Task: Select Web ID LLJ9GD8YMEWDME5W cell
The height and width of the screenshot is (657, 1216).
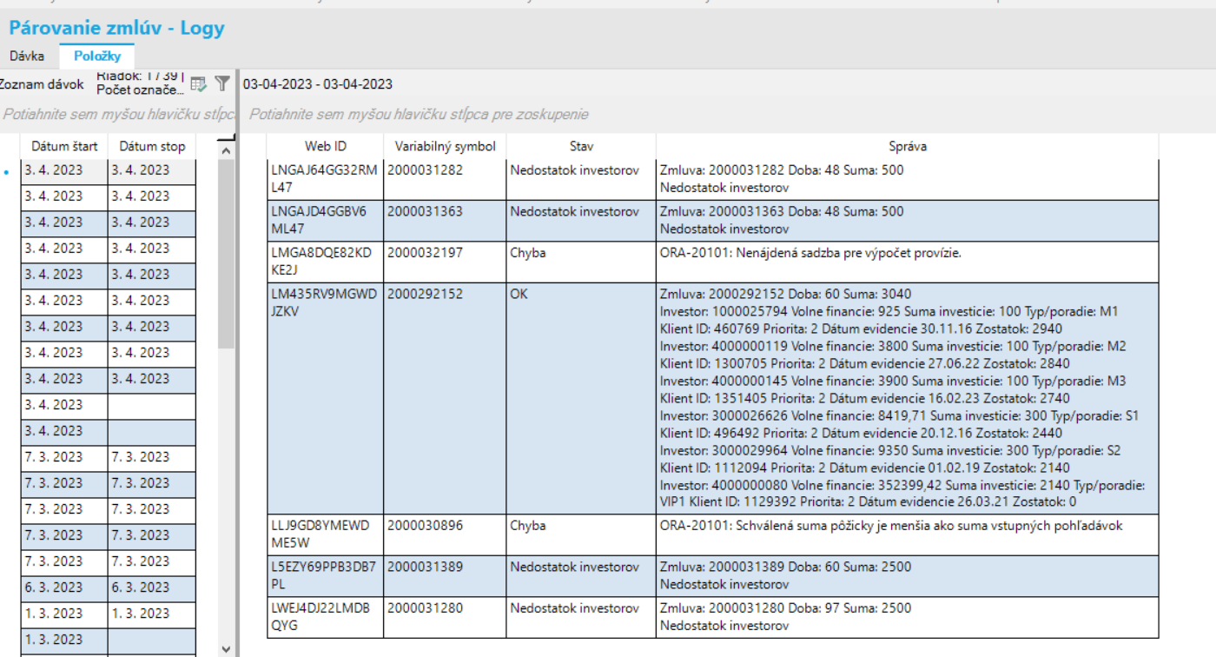Action: coord(326,534)
